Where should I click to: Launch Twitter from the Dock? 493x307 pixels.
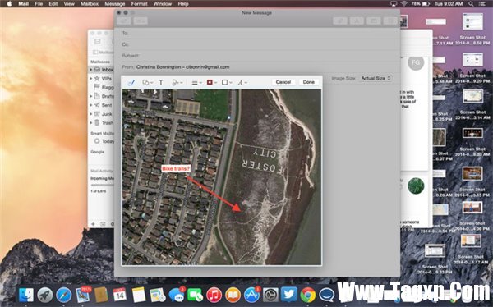[x=289, y=295]
